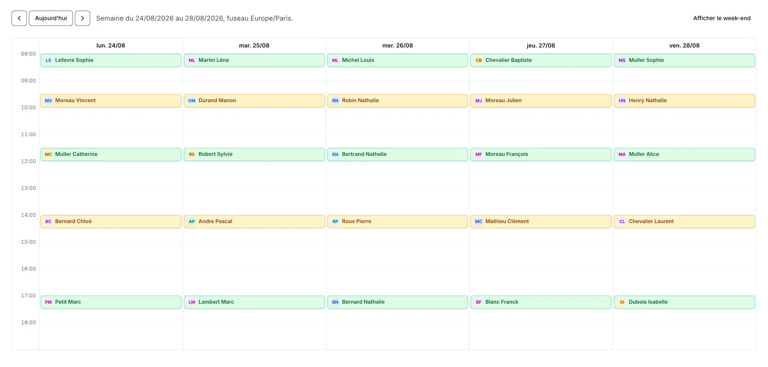Screen dimensions: 768x367
Task: Advance to next week with right chevron
Action: tap(83, 18)
